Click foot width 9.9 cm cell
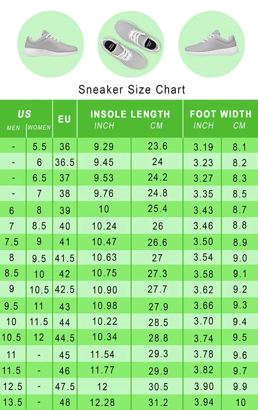 coord(240,387)
